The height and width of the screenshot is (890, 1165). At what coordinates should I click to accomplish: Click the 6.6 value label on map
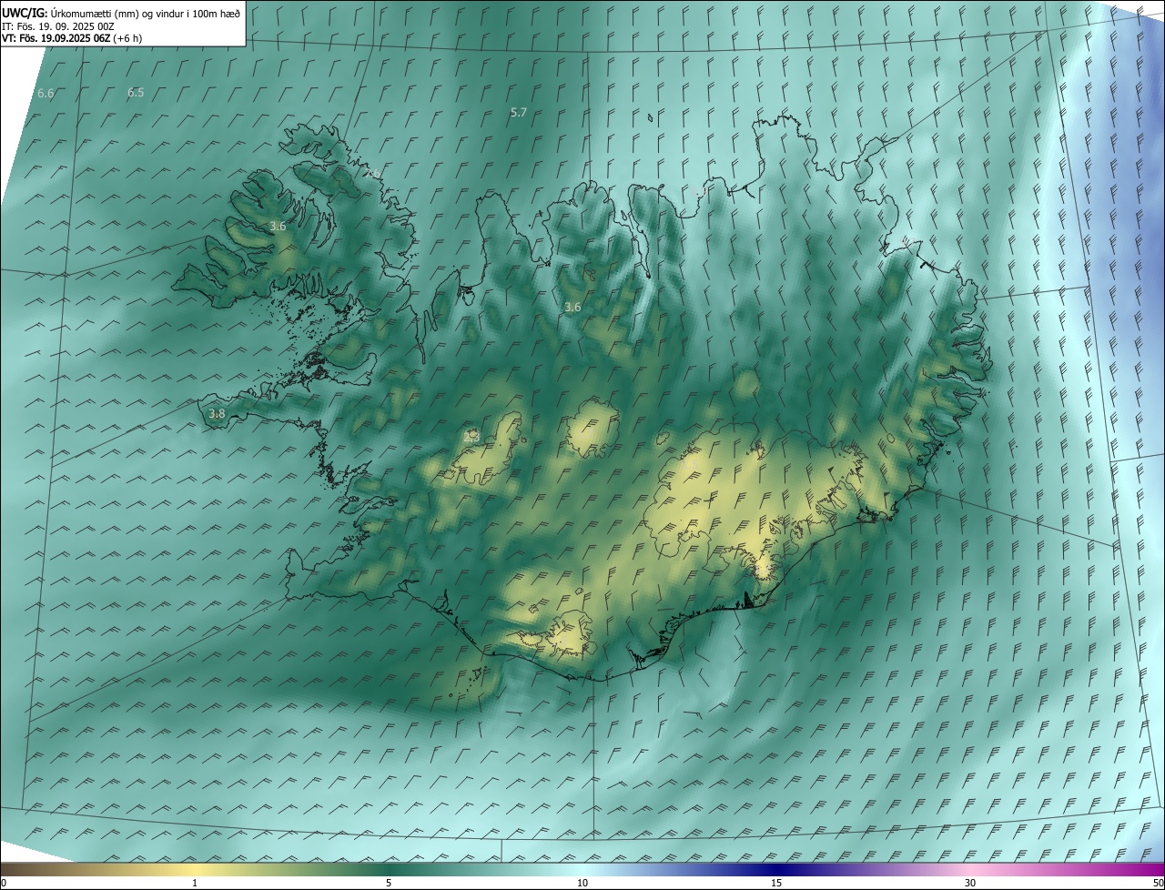click(x=46, y=94)
